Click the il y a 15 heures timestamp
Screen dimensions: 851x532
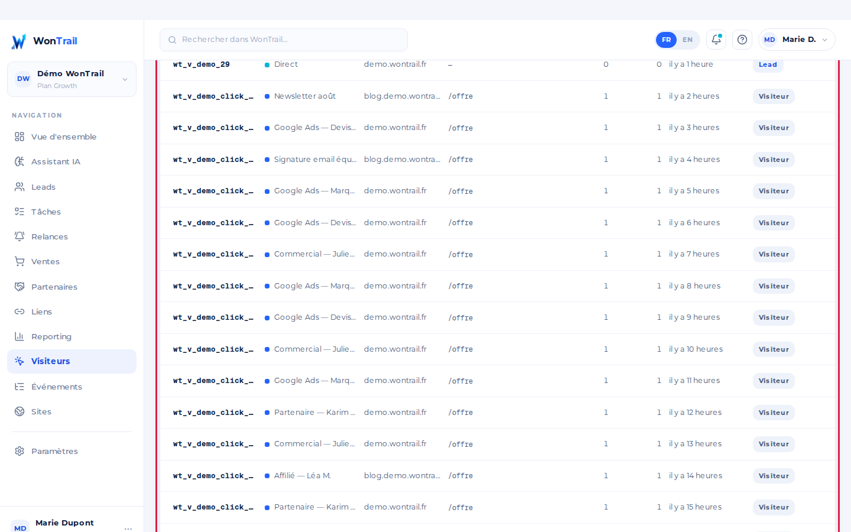click(x=695, y=507)
